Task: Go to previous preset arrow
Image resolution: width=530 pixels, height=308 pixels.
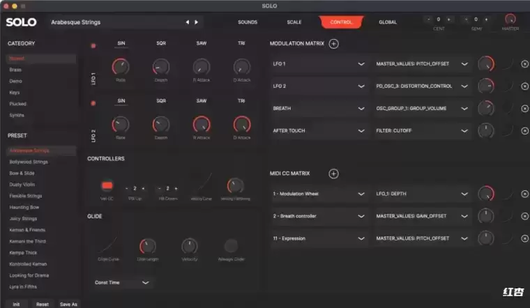Action: pos(188,22)
